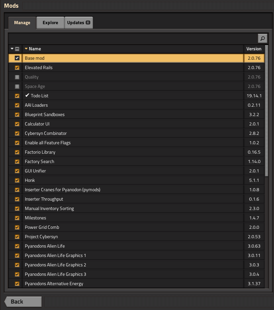Click the Version column header
The height and width of the screenshot is (310, 274).
pyautogui.click(x=254, y=49)
